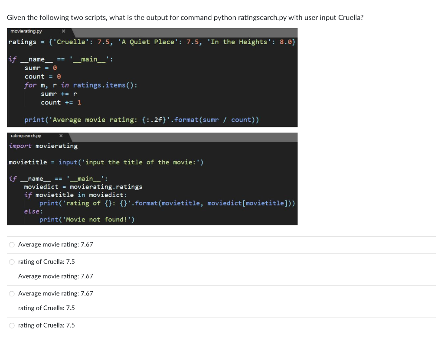Viewport: 444px width, 341px height.
Task: Click the ratings dictionary definition line
Action: tap(152, 42)
